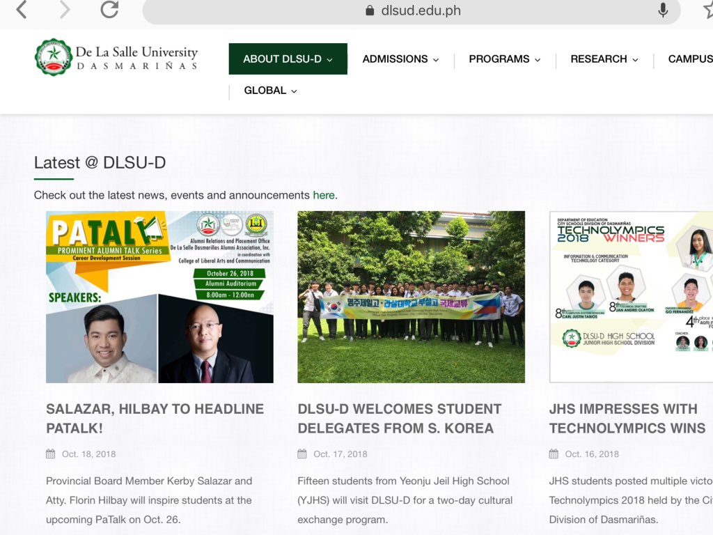This screenshot has height=535, width=713.
Task: Open 'Salazar, Hilbay to Headline PaTalk!' headline
Action: point(155,419)
